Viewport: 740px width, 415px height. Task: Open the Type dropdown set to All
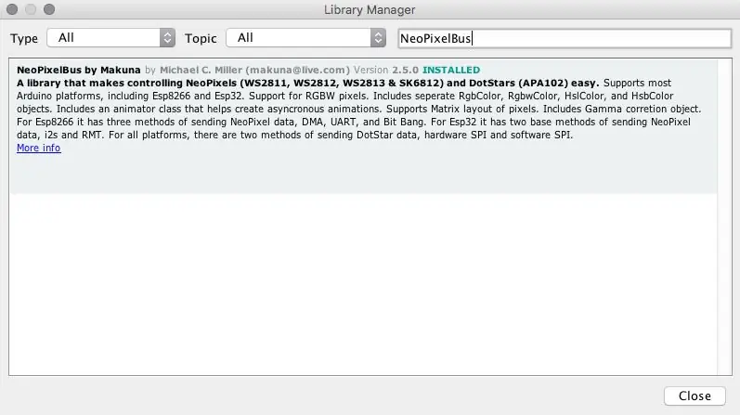[110, 38]
